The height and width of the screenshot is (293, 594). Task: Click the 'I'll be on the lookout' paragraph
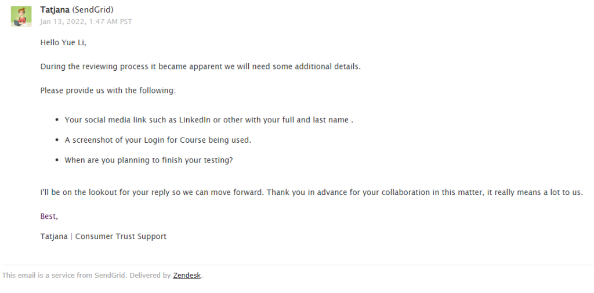click(x=311, y=193)
